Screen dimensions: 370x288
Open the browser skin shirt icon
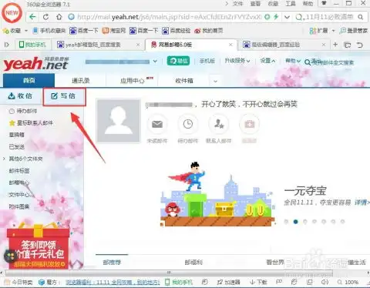pyautogui.click(x=325, y=3)
